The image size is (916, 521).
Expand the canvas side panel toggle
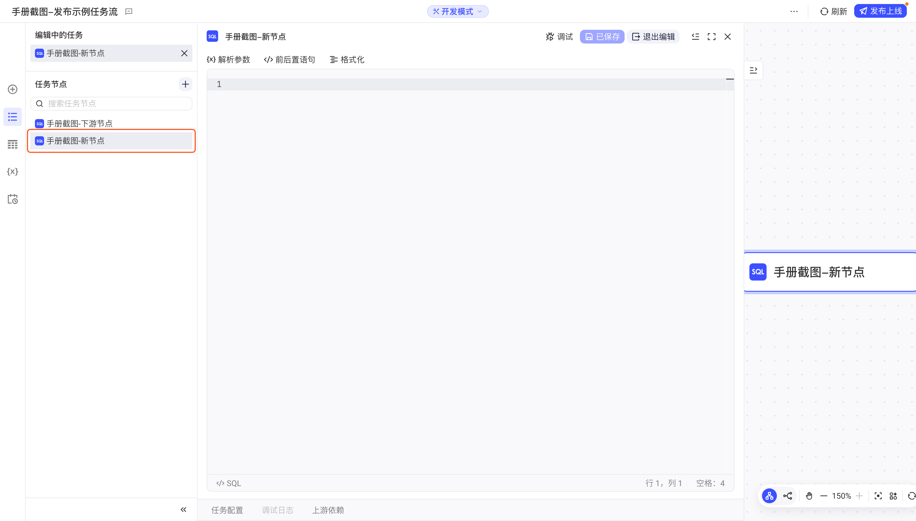tap(753, 70)
